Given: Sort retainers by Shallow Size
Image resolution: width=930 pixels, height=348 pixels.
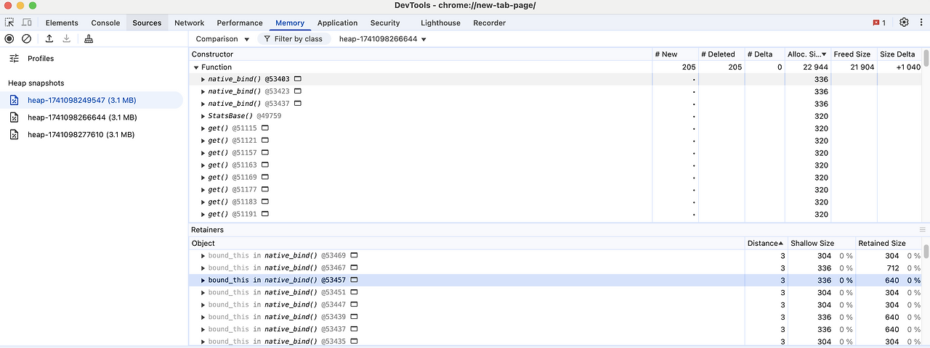Looking at the screenshot, I should [x=820, y=244].
